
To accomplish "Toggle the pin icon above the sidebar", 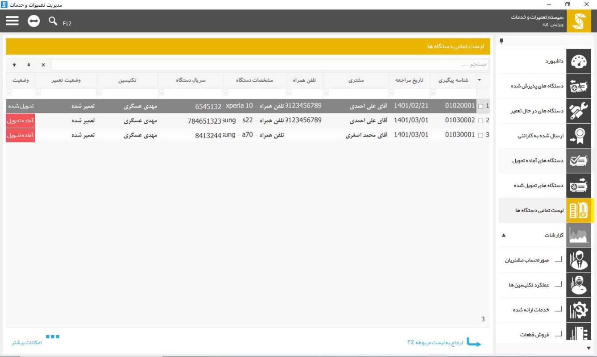I will tap(502, 42).
